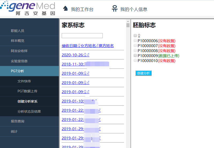Click the 家系标志 heading

click(73, 25)
